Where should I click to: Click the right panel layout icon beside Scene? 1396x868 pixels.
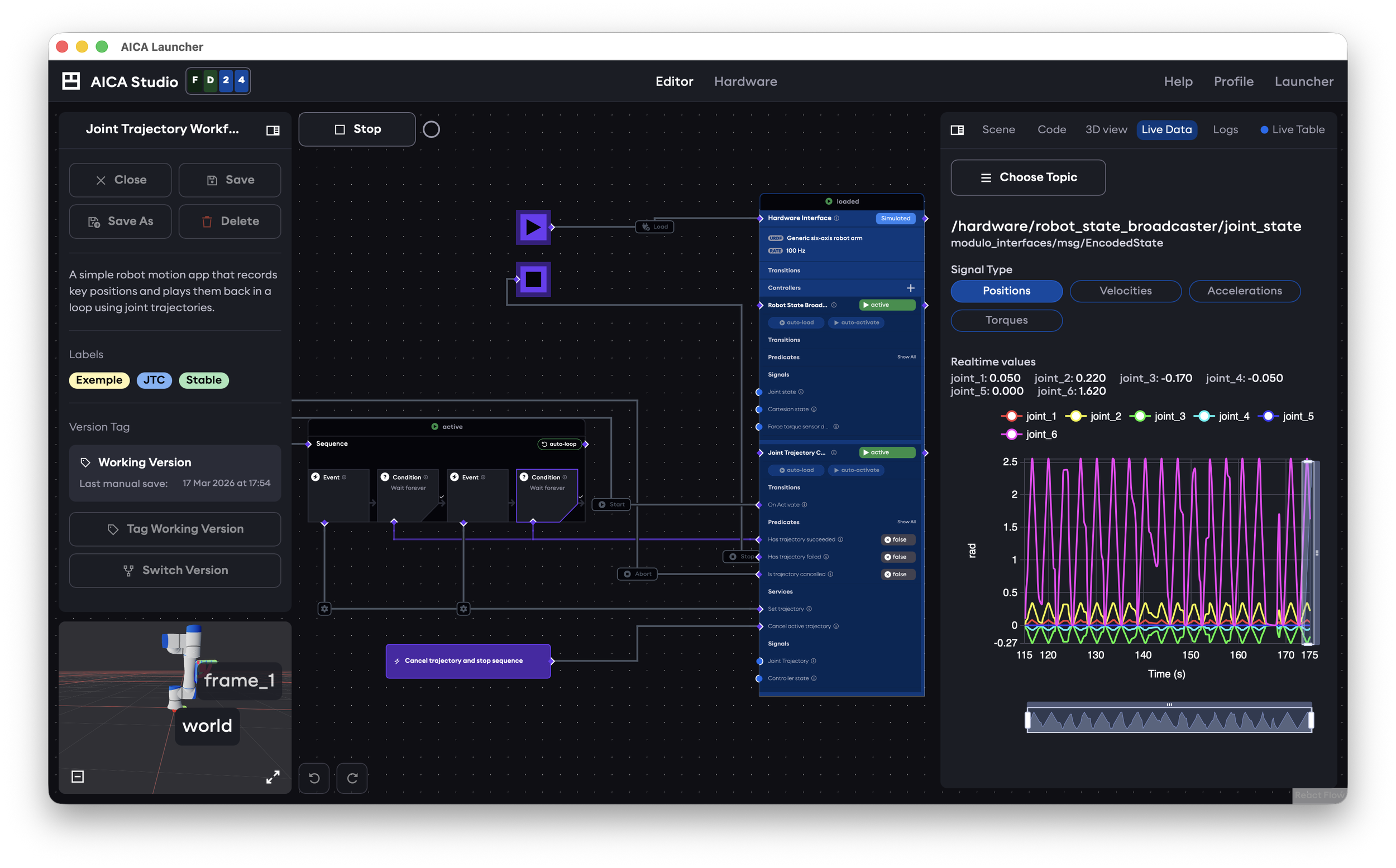point(957,131)
